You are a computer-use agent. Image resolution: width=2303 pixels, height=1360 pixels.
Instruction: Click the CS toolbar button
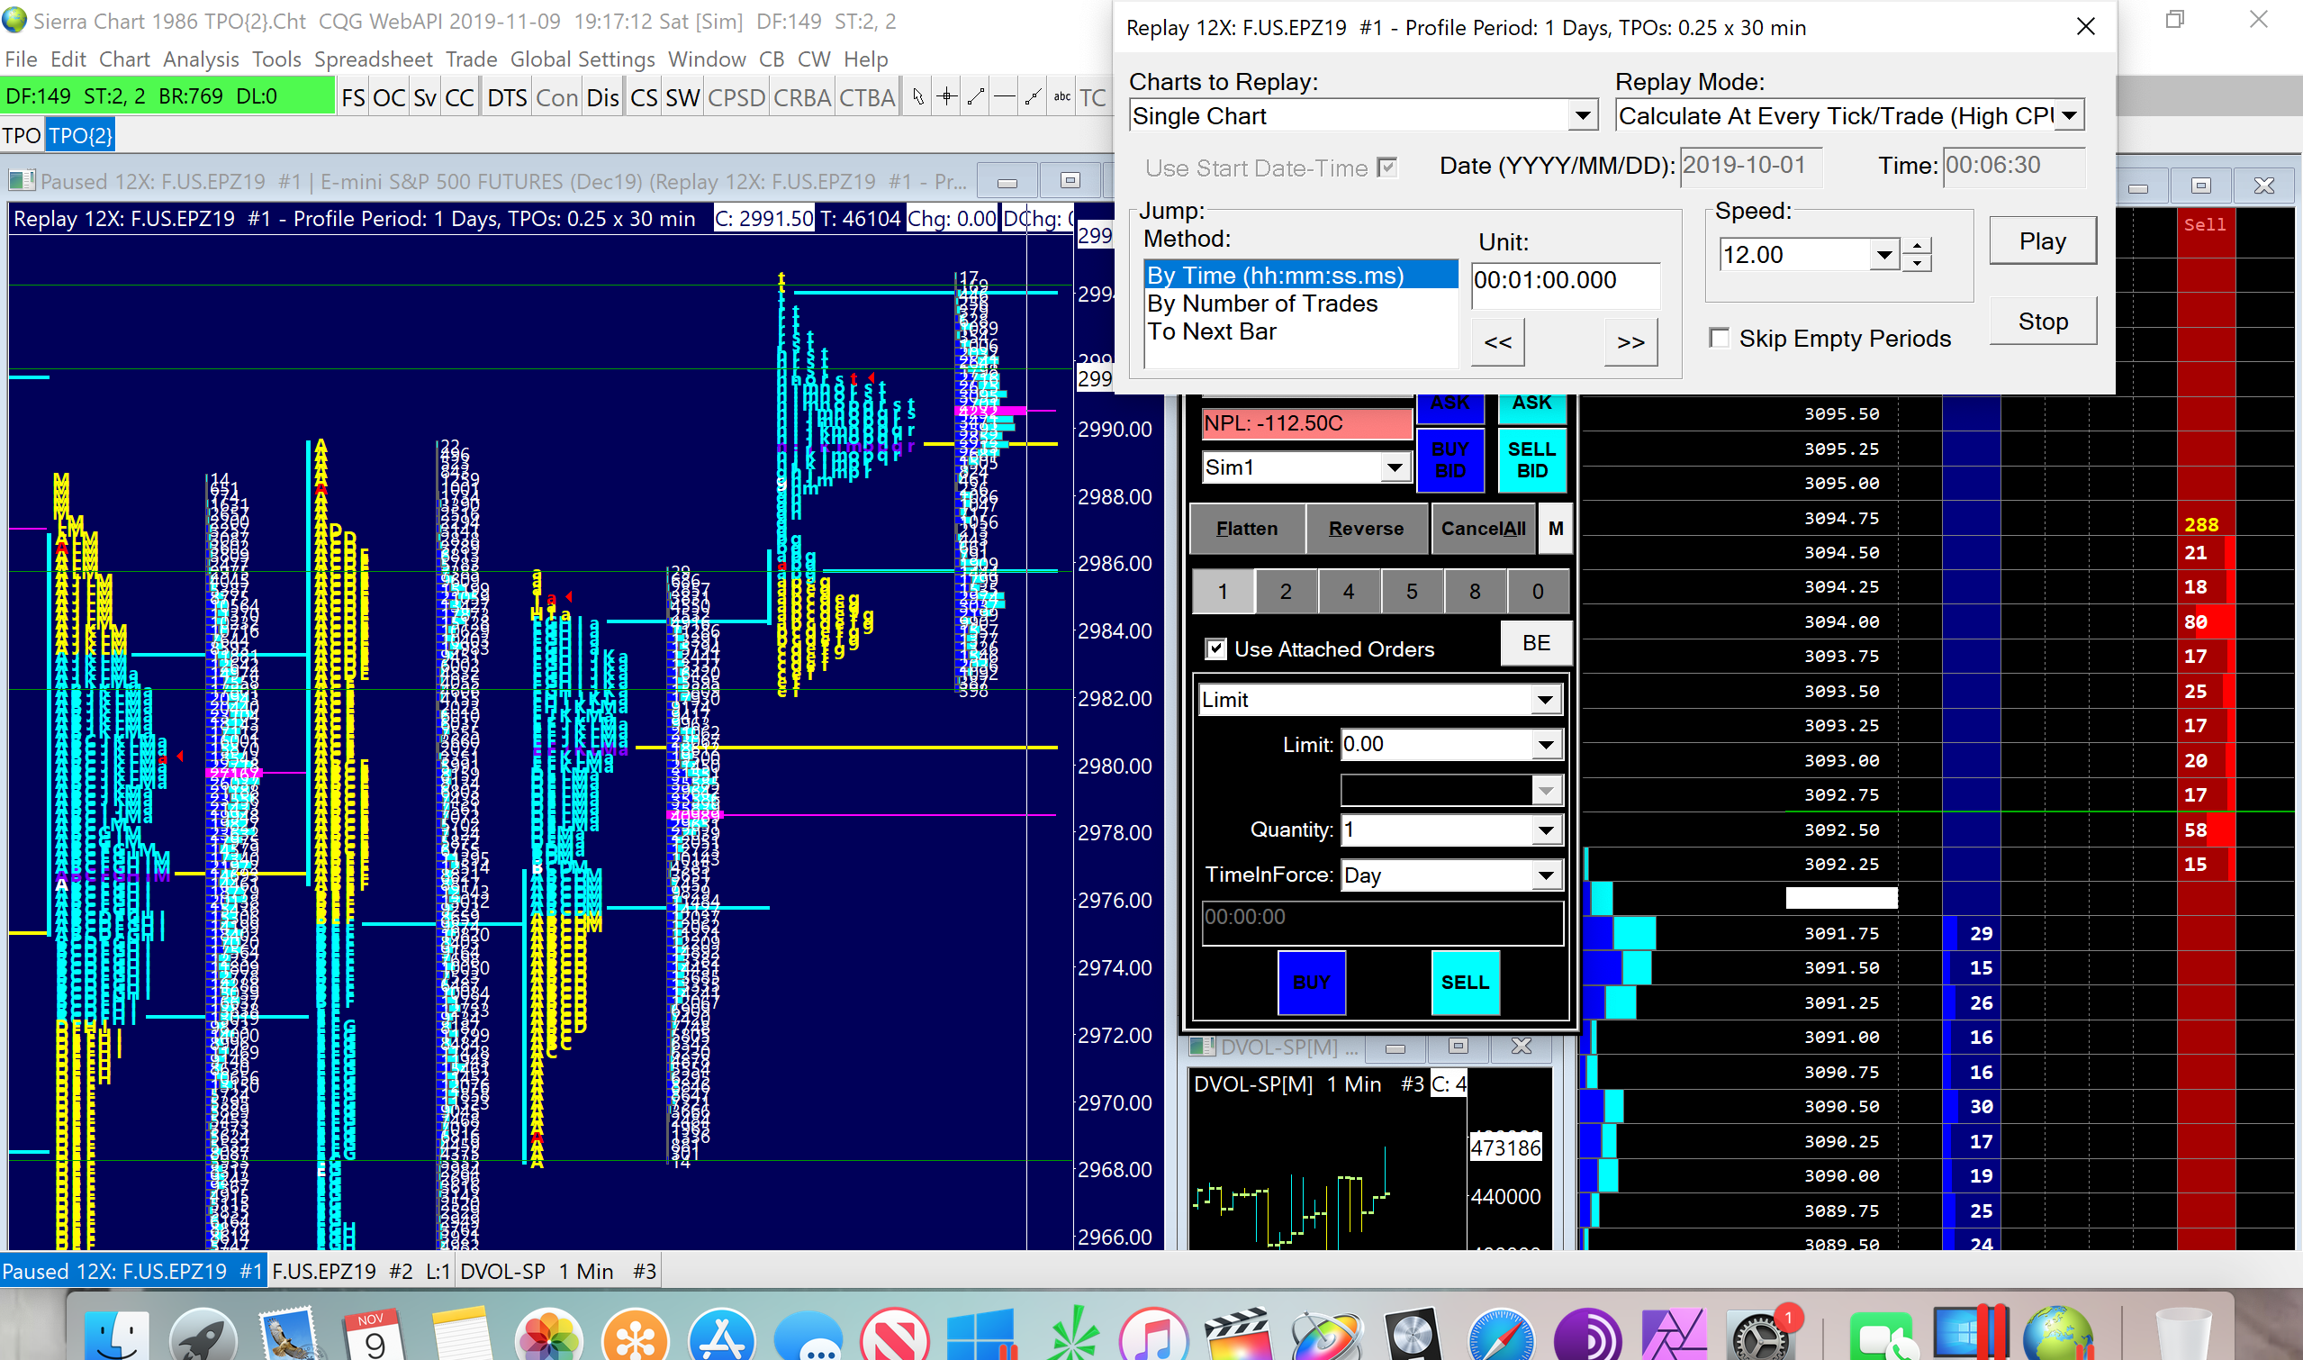click(x=644, y=97)
